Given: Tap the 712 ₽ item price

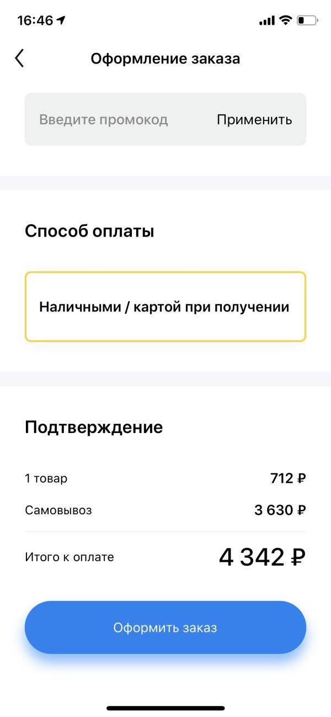Looking at the screenshot, I should pos(287,478).
